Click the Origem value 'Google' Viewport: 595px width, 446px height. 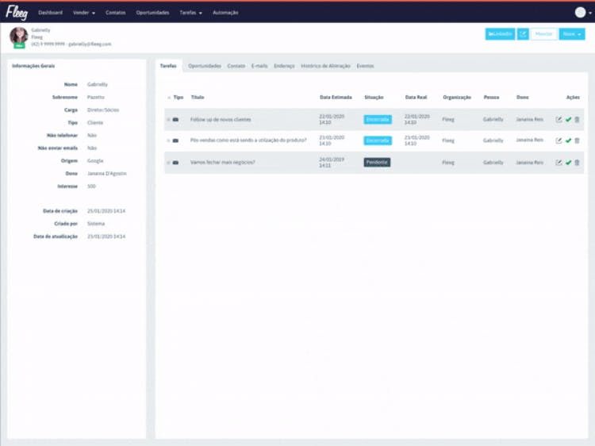pos(95,161)
